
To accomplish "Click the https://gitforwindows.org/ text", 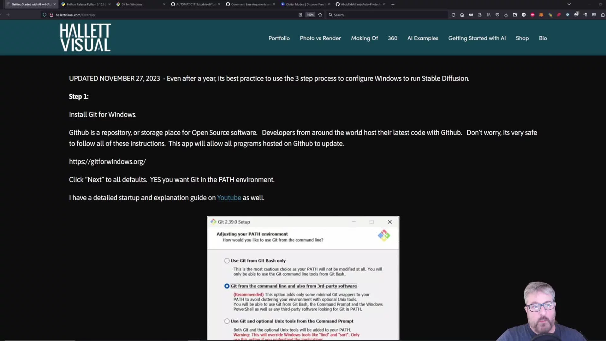I will [x=107, y=162].
